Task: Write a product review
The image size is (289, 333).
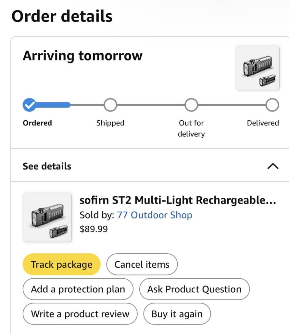Action: click(x=80, y=314)
